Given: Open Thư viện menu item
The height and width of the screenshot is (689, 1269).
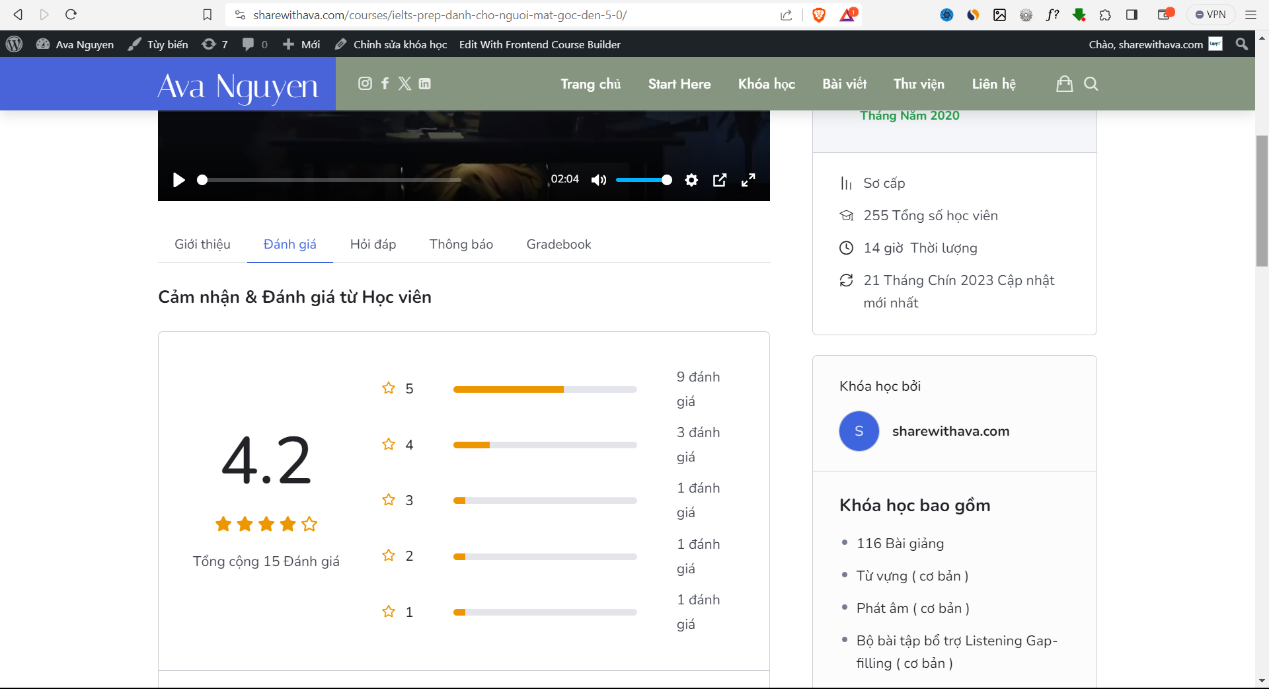Looking at the screenshot, I should point(919,84).
